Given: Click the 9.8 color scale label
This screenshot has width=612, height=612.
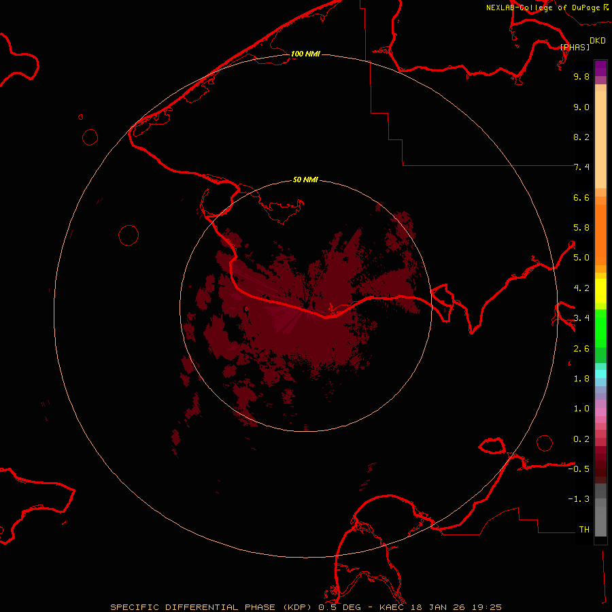Looking at the screenshot, I should [x=581, y=76].
